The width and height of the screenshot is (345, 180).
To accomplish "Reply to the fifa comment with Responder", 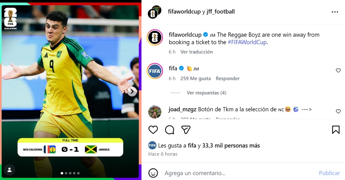I will click(228, 78).
